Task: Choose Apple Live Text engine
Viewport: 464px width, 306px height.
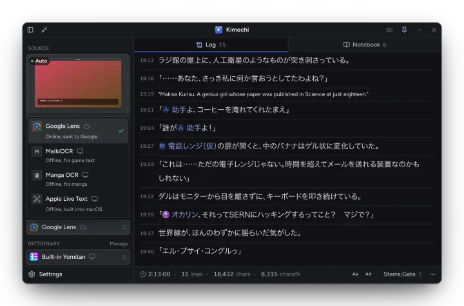Action: coord(78,203)
